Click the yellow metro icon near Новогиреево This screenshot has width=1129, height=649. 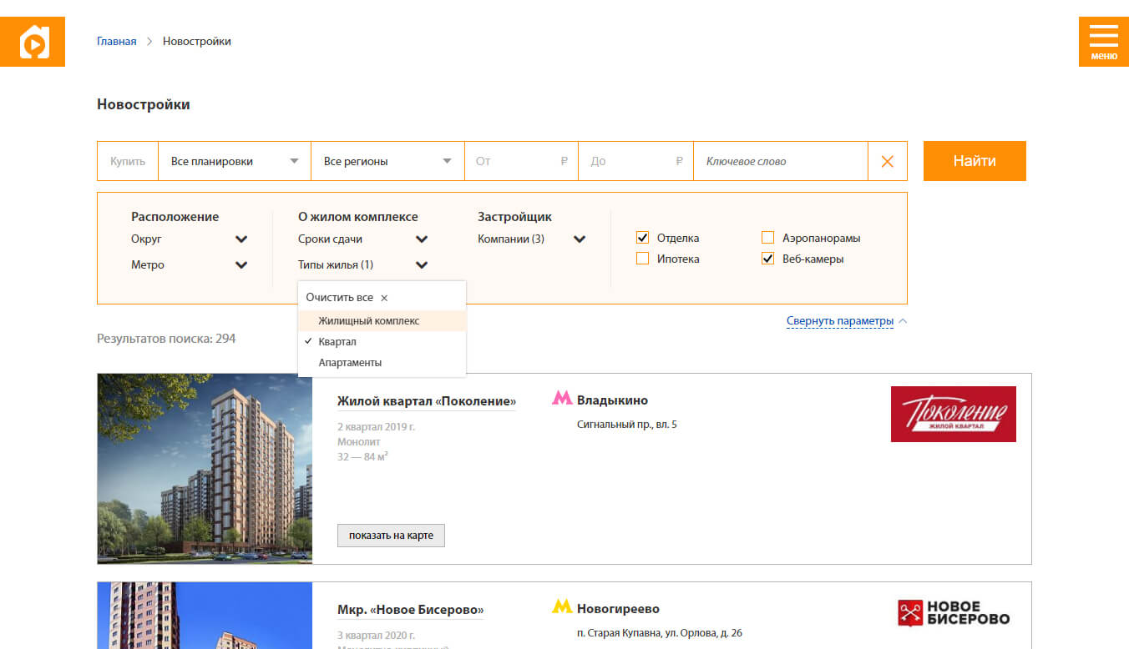point(562,607)
